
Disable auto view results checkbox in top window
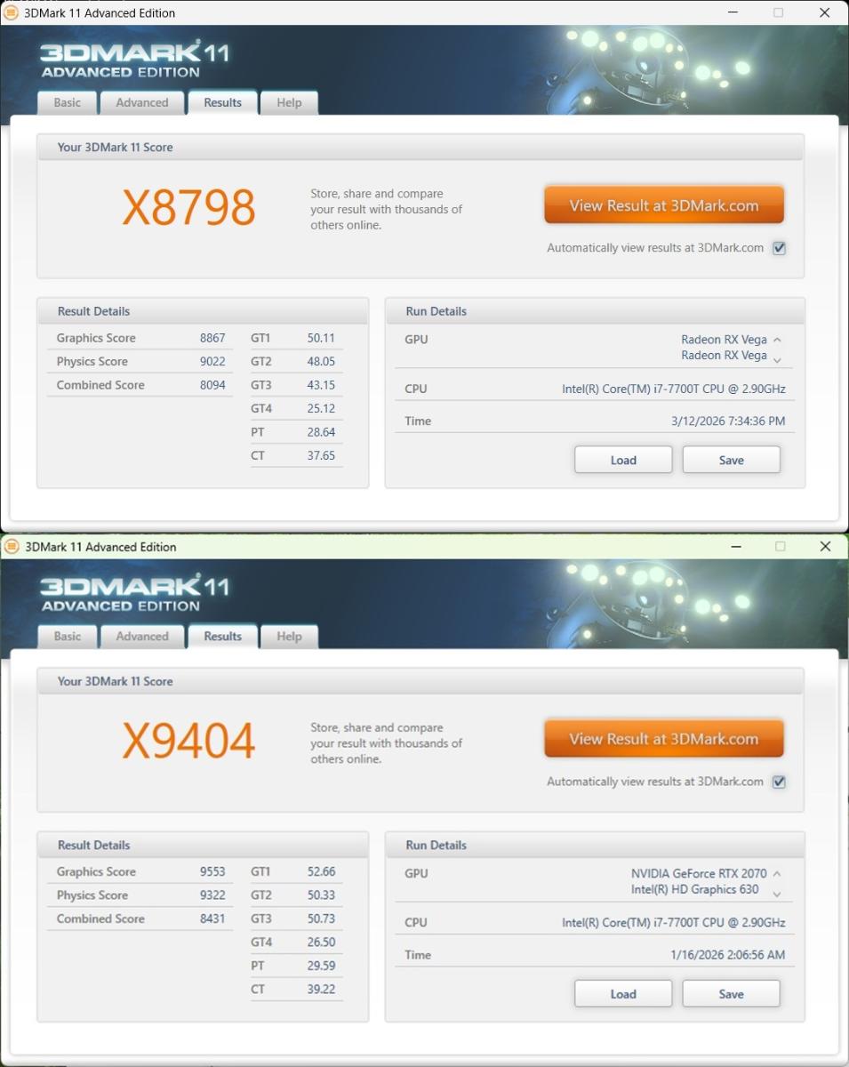[780, 248]
